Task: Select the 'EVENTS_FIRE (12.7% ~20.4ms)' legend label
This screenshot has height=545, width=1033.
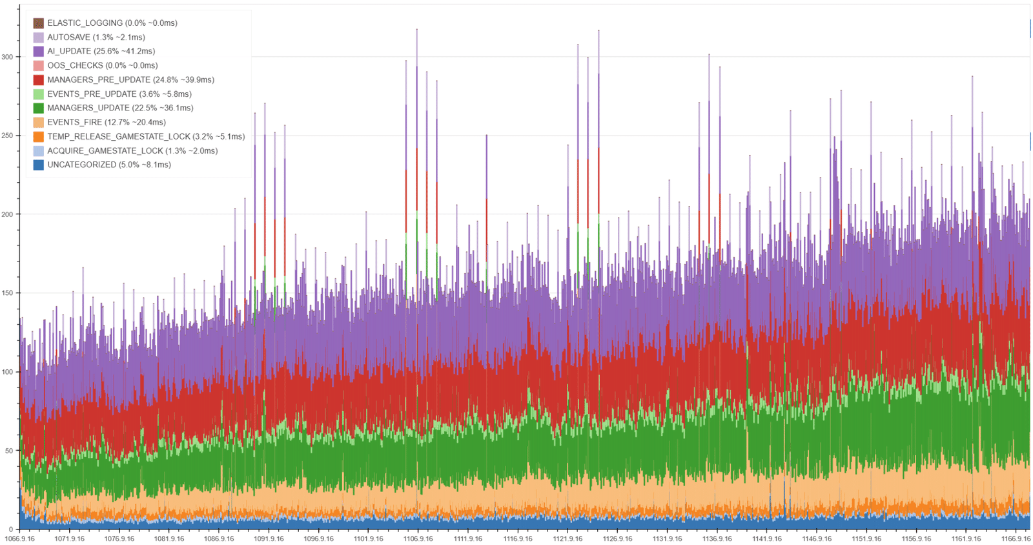Action: [107, 123]
